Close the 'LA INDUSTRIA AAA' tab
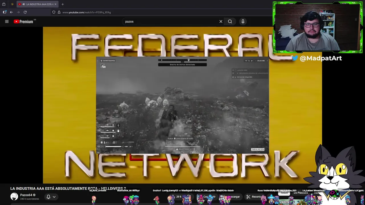The image size is (365, 205). pyautogui.click(x=55, y=4)
